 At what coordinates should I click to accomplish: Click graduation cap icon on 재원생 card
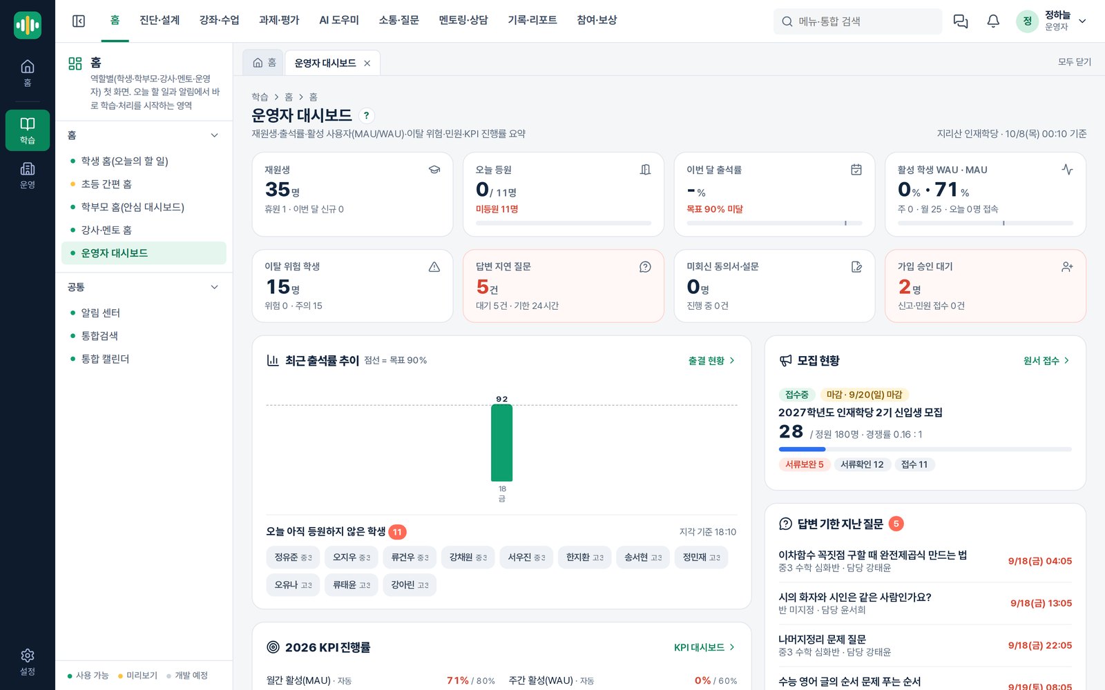pyautogui.click(x=434, y=170)
